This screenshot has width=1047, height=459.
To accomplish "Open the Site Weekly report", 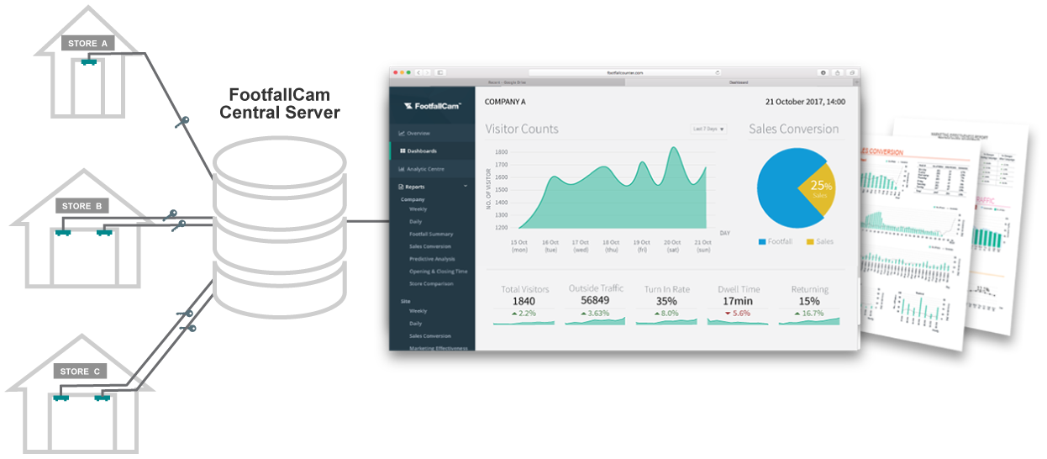I will [418, 311].
